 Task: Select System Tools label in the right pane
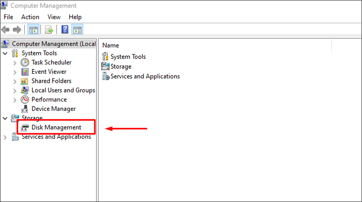coord(128,57)
